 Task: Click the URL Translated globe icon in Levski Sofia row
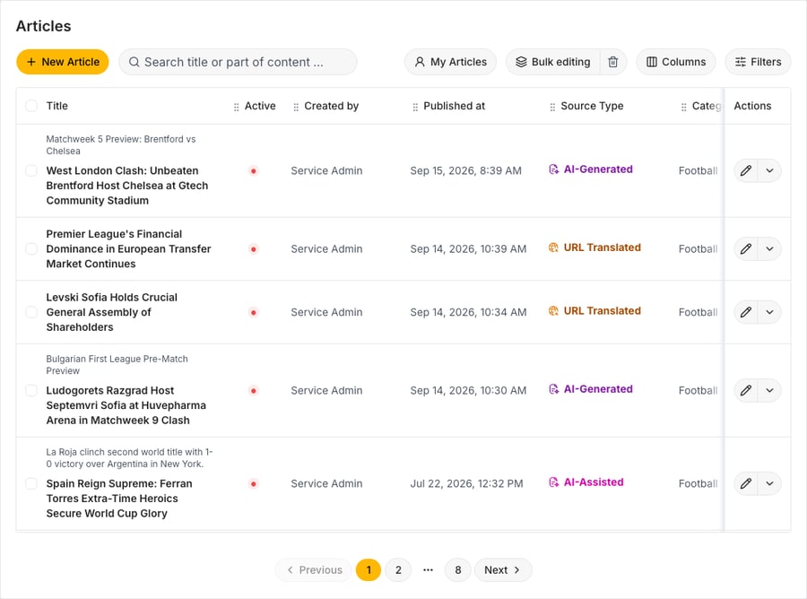click(x=554, y=311)
